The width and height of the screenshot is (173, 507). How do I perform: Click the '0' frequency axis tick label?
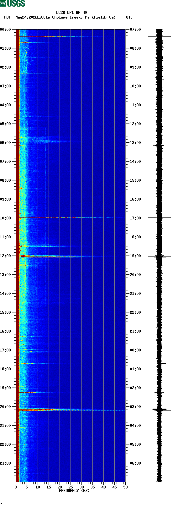pyautogui.click(x=16, y=487)
